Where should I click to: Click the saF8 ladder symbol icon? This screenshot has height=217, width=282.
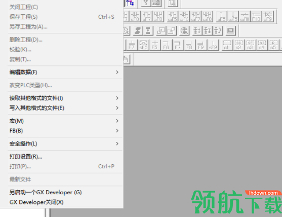click(207, 16)
